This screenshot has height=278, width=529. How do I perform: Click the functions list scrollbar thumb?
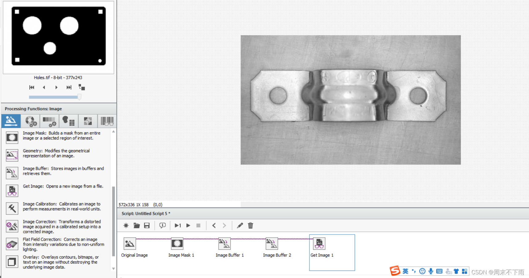113,221
